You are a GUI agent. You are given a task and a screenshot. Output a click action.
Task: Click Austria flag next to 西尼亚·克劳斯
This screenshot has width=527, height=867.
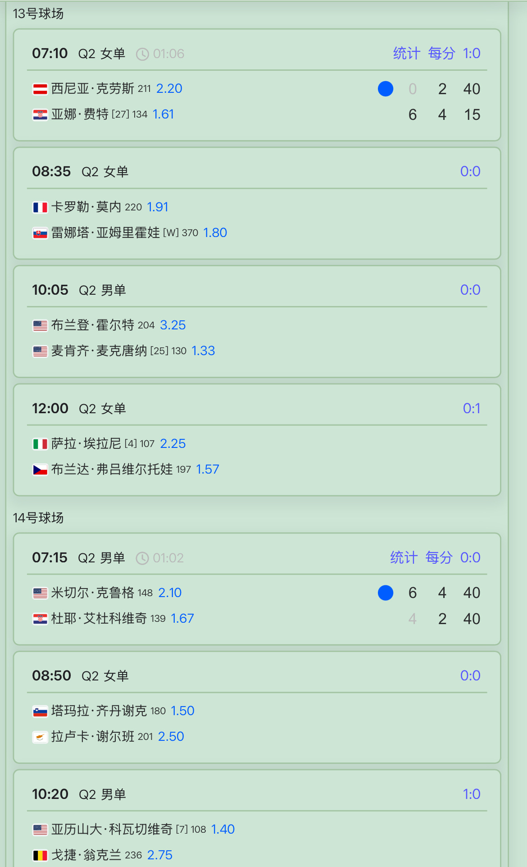click(x=40, y=89)
